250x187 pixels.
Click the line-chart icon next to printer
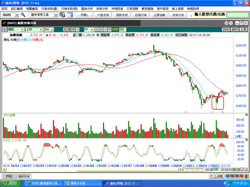tap(242, 170)
